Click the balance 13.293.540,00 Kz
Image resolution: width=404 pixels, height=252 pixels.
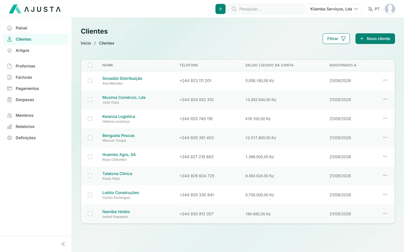click(261, 100)
